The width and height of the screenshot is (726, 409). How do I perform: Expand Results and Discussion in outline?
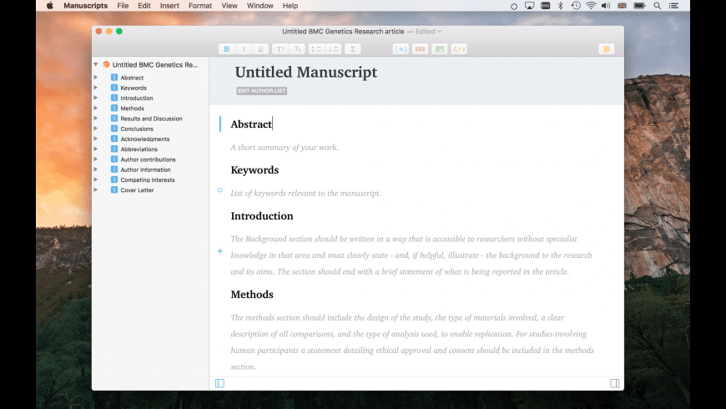(x=95, y=119)
